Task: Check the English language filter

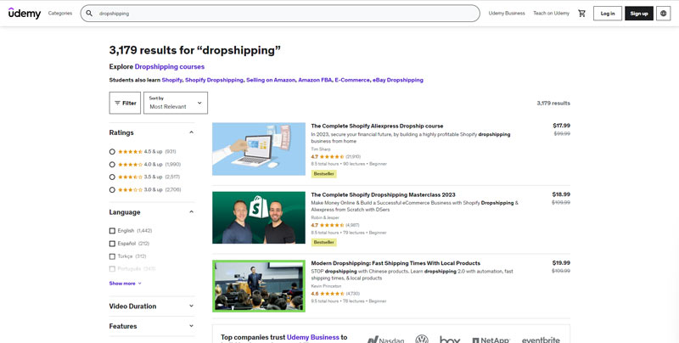Action: click(112, 231)
